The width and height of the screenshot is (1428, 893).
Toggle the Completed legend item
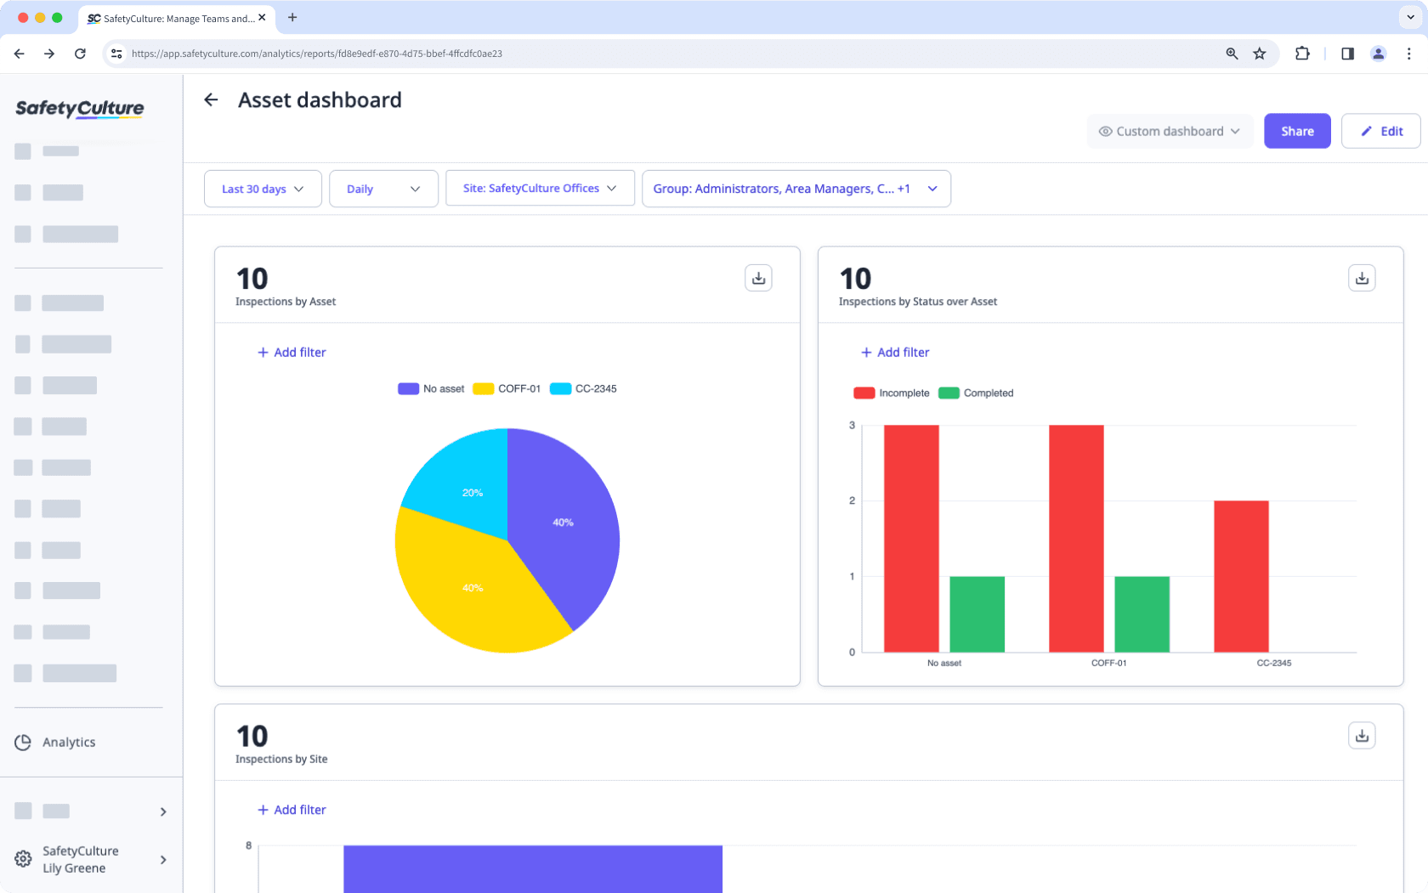point(976,393)
